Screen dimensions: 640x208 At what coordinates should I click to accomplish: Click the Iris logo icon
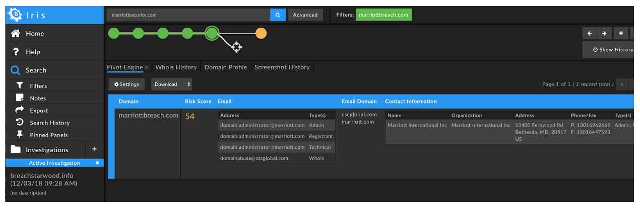coord(15,15)
